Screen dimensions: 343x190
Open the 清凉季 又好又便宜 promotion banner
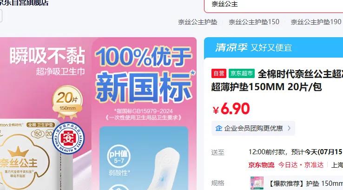tap(273, 48)
